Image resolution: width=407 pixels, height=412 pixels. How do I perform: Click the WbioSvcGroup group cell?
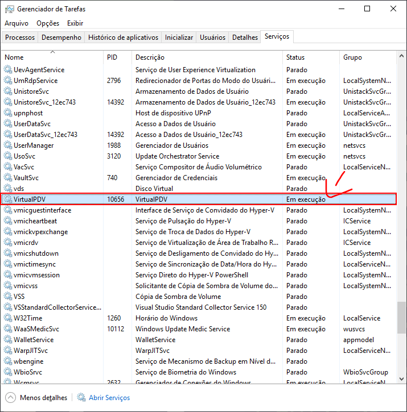tap(365, 372)
